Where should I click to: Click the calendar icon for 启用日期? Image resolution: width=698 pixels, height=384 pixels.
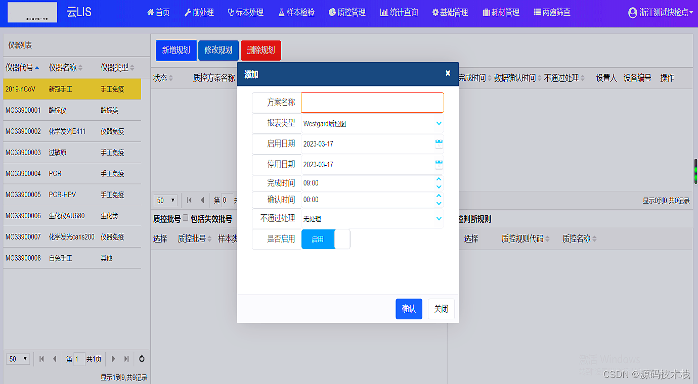pos(439,144)
